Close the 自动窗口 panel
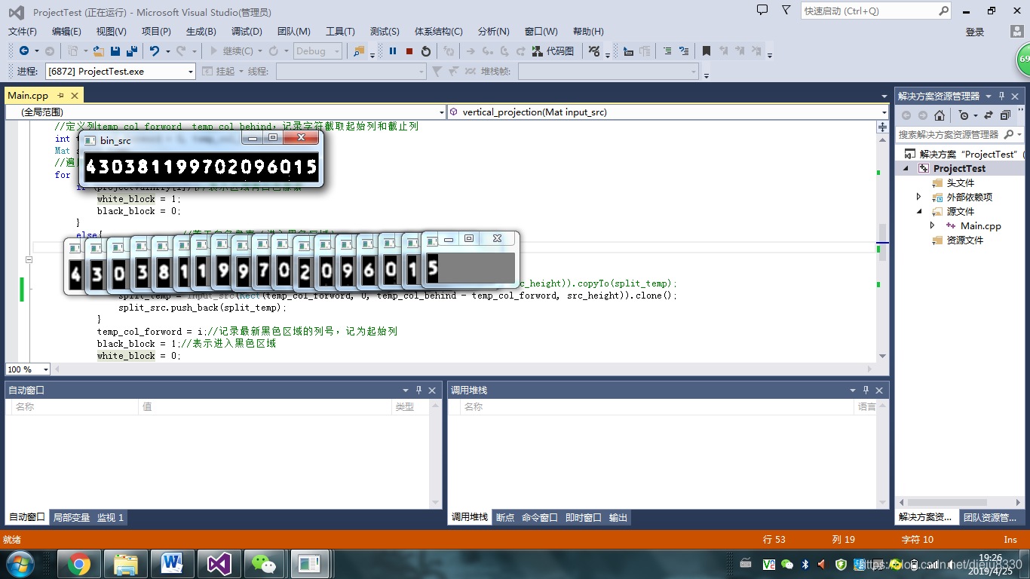This screenshot has height=579, width=1030. pyautogui.click(x=432, y=391)
